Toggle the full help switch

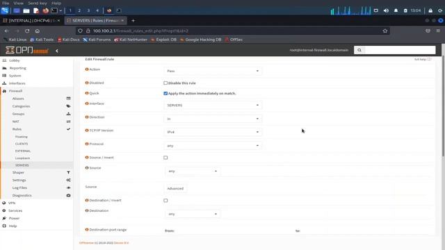coord(429,59)
